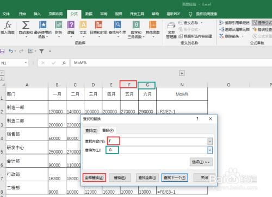272x197 pixels.
Task: Click the Options >> button in dialog
Action: click(x=201, y=162)
